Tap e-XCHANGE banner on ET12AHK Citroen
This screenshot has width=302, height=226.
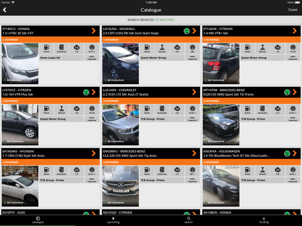pos(251,40)
